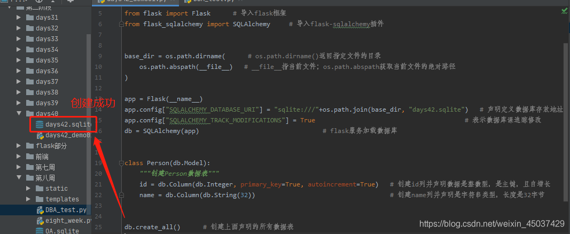570x234 pixels.
Task: Expand the days33 folder arrow
Action: (x=19, y=39)
